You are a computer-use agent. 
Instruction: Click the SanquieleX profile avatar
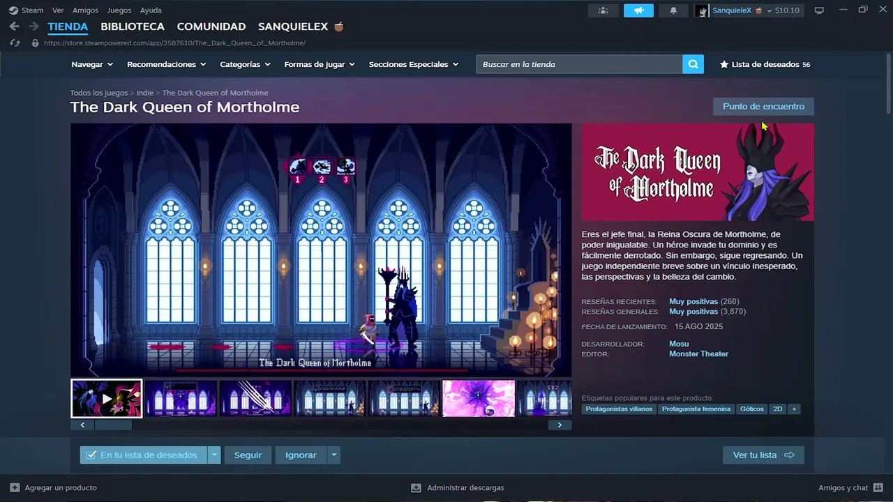(702, 10)
